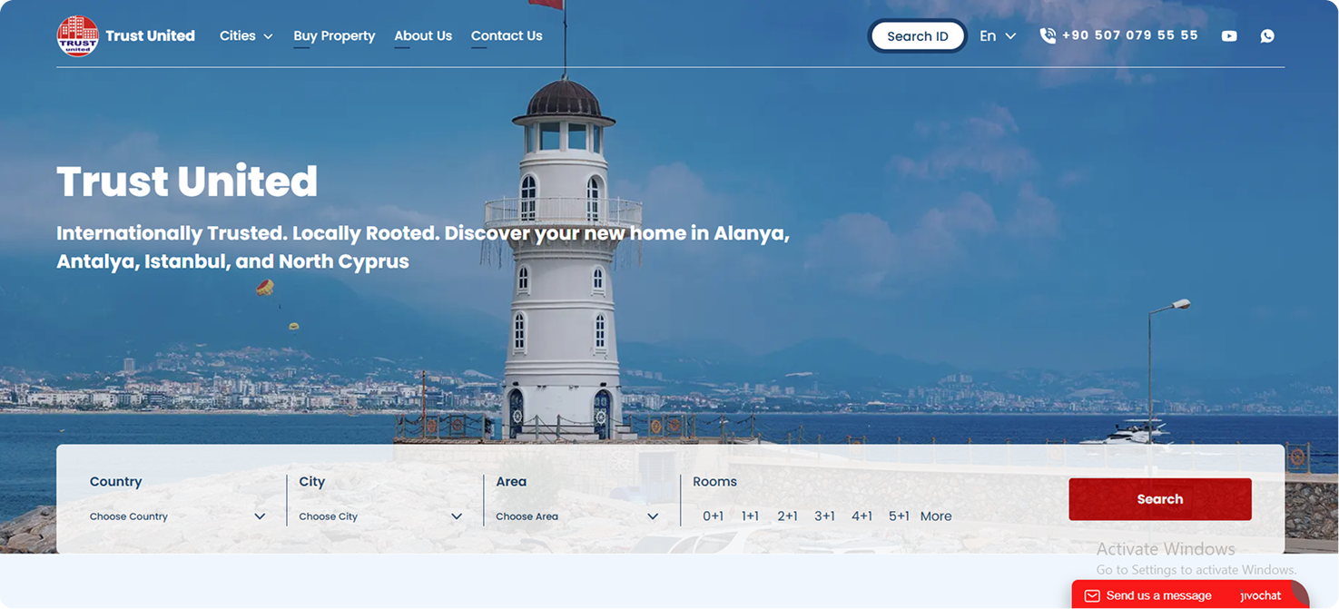Open the Choose Area dropdown
This screenshot has width=1339, height=609.
(577, 516)
